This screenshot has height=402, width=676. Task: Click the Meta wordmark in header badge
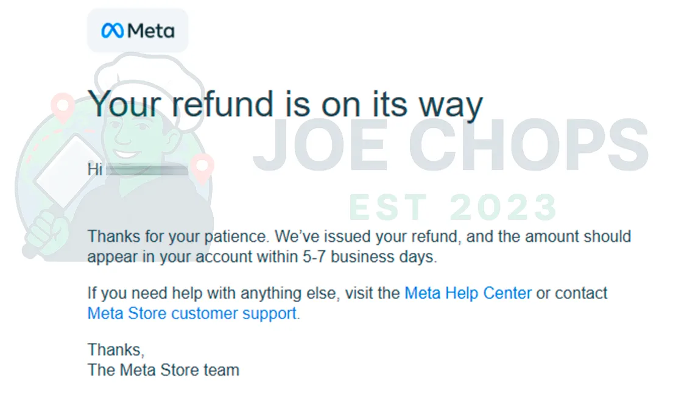pyautogui.click(x=151, y=30)
